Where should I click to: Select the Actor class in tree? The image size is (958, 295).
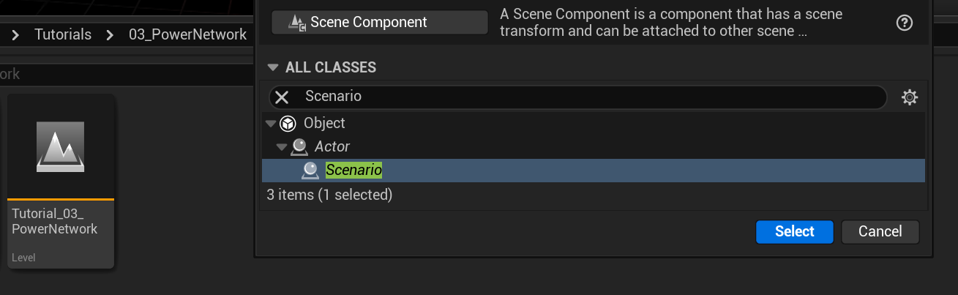point(332,146)
